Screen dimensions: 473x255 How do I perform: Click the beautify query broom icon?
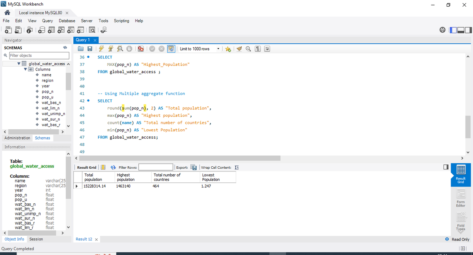pos(240,49)
